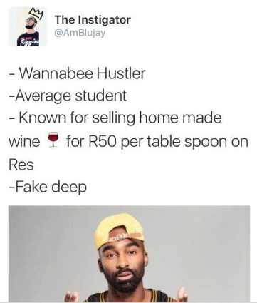
Task: Click the cap's strap buckle in the photo
Action: pos(119,237)
